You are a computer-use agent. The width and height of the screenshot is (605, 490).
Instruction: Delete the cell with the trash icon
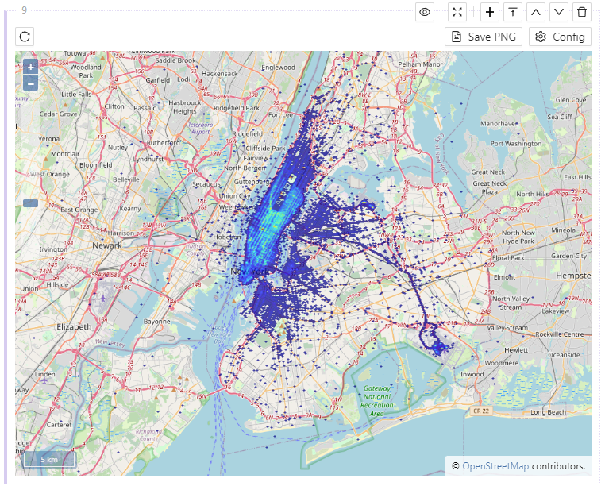[x=582, y=12]
